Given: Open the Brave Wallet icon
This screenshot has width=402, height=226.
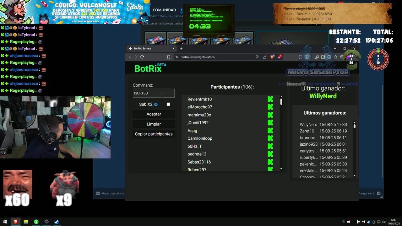Looking at the screenshot, I should point(329,57).
